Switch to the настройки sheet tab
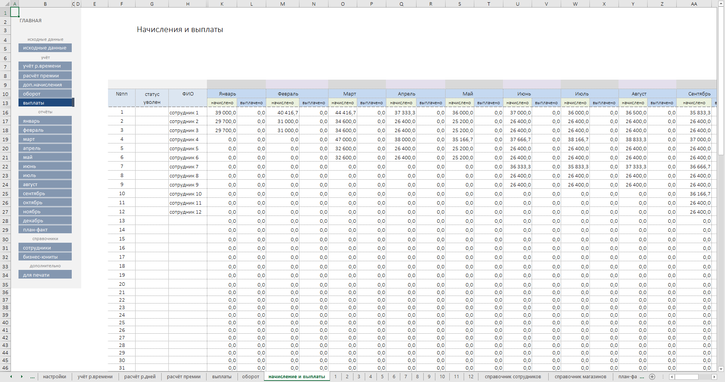725x382 pixels. (x=54, y=377)
